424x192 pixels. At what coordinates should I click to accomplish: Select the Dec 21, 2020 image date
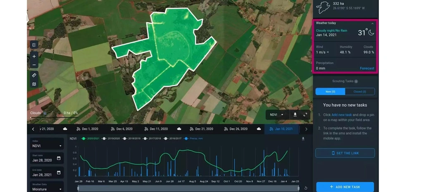pos(201,129)
